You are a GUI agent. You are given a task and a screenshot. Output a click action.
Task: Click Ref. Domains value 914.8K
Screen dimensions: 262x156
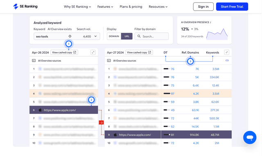click(x=194, y=135)
